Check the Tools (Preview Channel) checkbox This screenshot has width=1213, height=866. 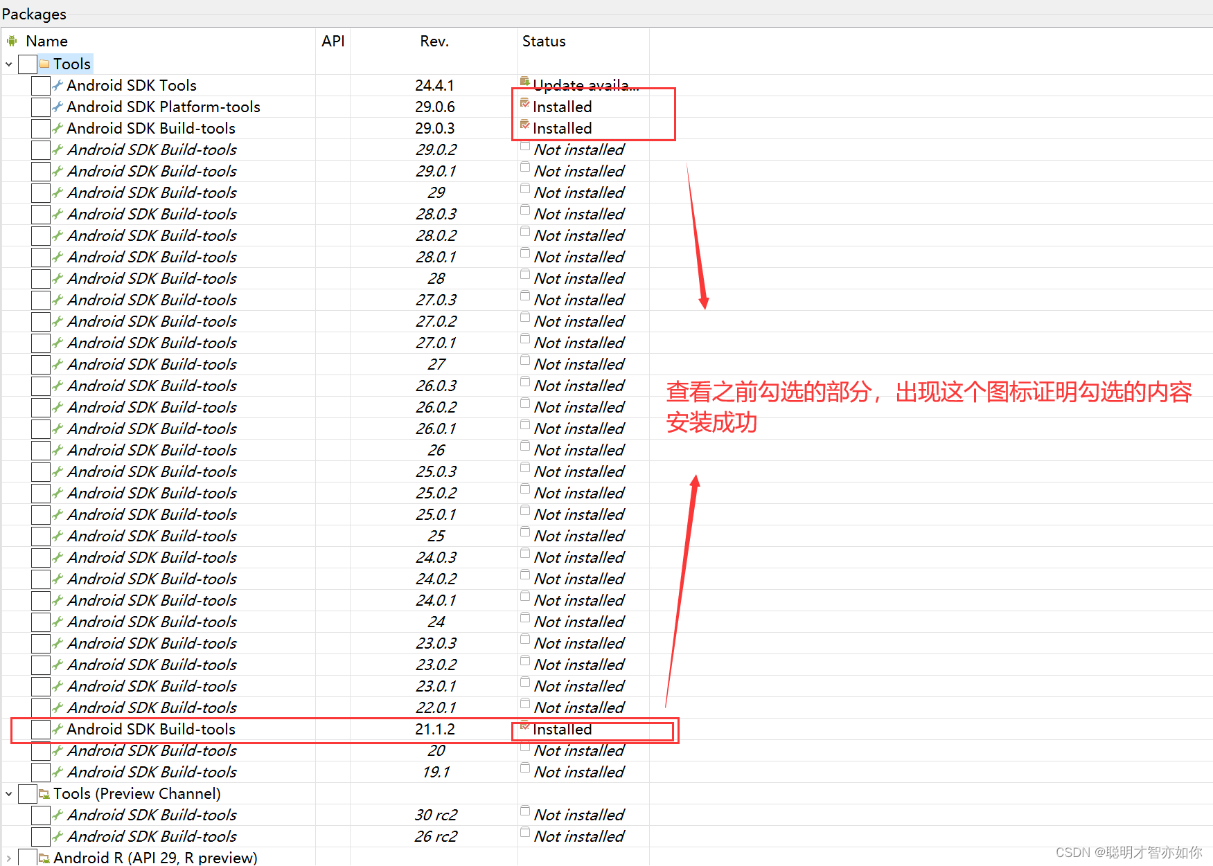28,793
